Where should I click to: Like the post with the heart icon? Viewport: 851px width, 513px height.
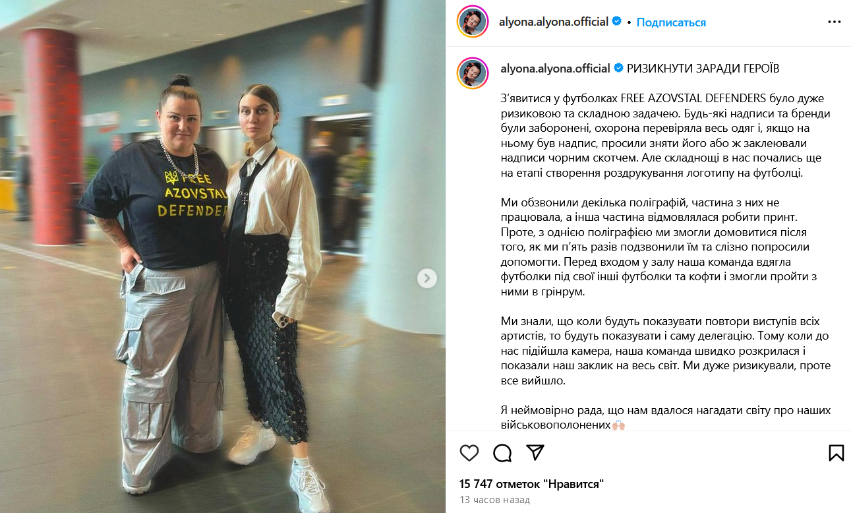469,453
